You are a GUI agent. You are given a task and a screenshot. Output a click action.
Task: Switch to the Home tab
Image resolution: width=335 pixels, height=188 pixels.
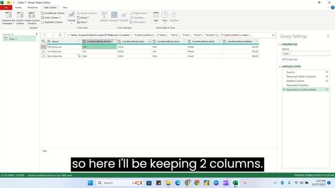tap(18, 7)
